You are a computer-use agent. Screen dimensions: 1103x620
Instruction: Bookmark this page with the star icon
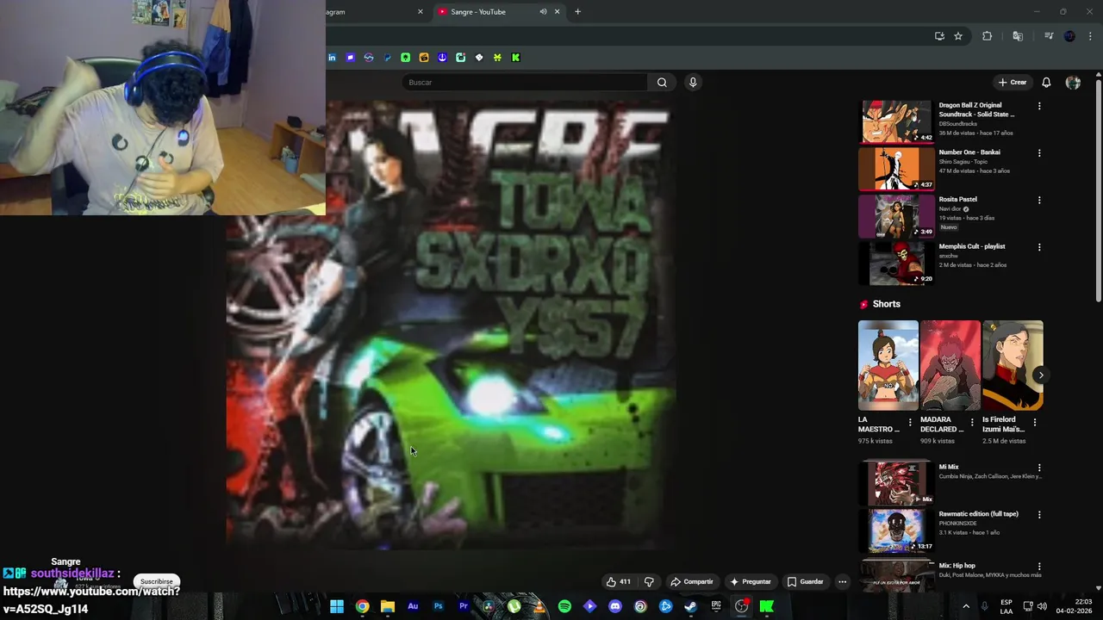pyautogui.click(x=958, y=36)
